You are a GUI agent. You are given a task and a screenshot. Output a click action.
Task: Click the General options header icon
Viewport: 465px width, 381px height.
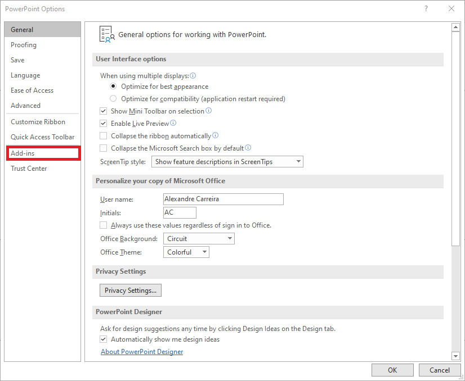click(106, 34)
